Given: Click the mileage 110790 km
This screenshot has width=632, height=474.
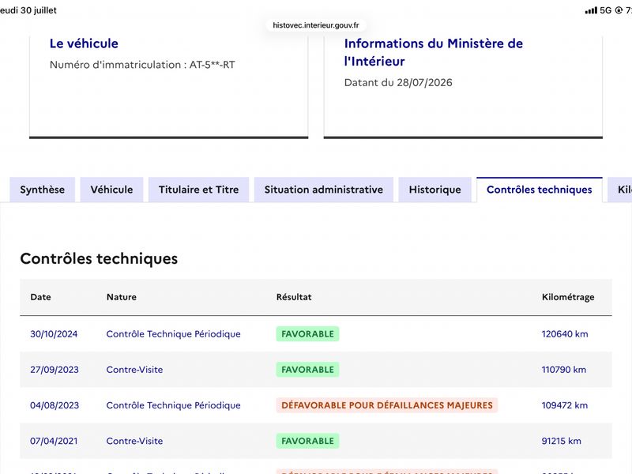Looking at the screenshot, I should pos(564,370).
